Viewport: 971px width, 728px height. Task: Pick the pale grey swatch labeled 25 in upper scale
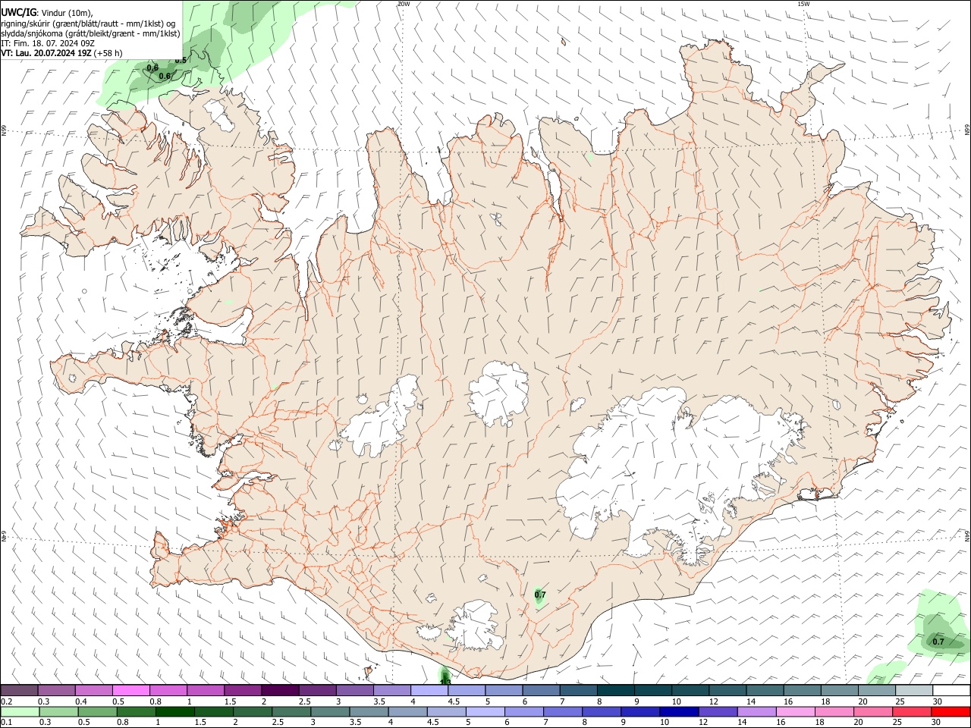tap(913, 690)
